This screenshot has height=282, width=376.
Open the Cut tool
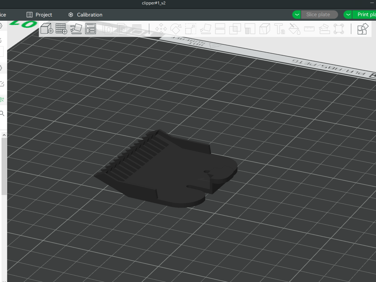(x=220, y=29)
